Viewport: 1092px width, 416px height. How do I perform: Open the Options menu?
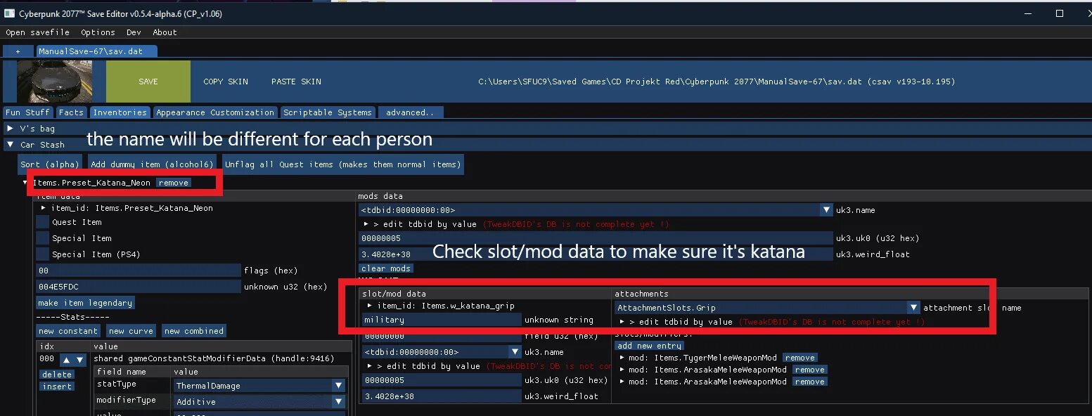pos(98,32)
